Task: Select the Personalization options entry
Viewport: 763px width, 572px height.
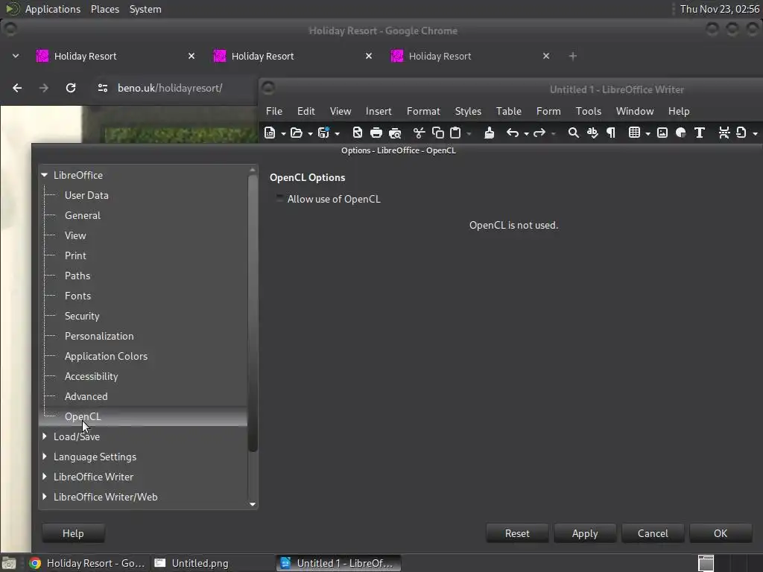Action: (99, 336)
